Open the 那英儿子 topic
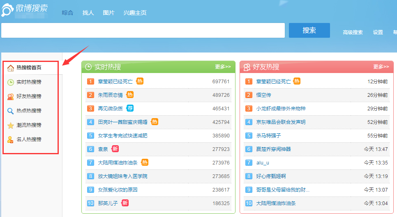Image resolution: width=397 pixels, height=217 pixels. (x=108, y=203)
